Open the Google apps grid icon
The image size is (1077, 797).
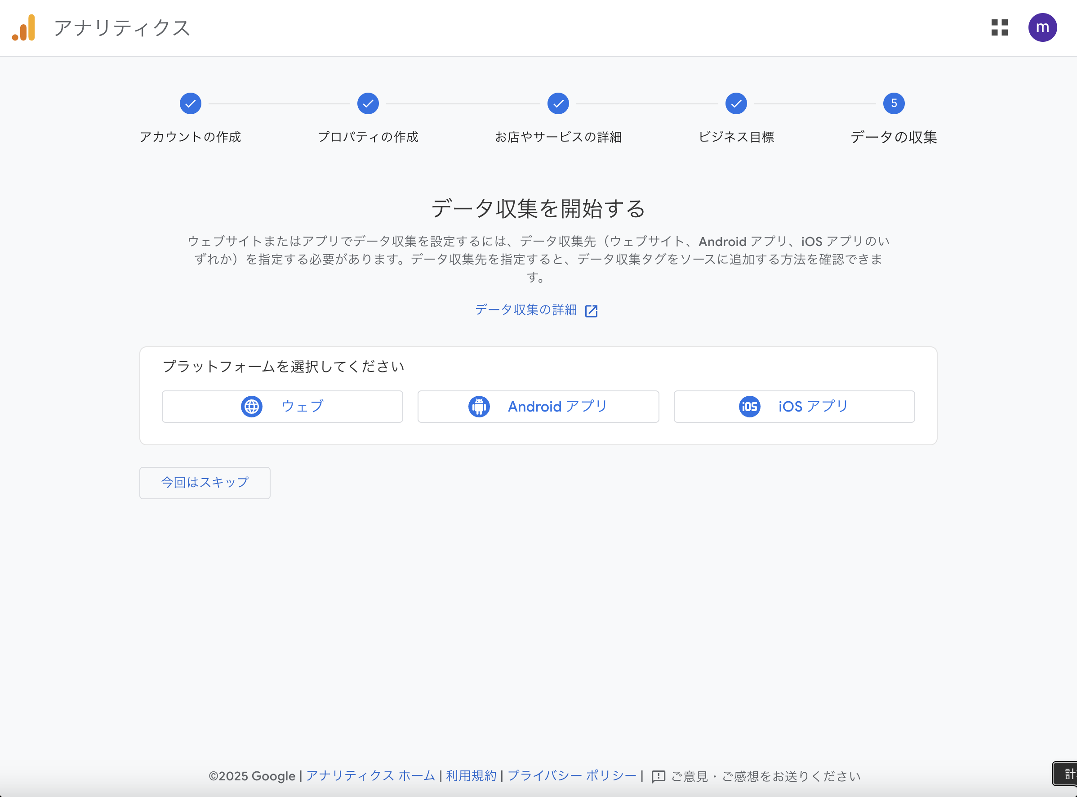(x=999, y=27)
